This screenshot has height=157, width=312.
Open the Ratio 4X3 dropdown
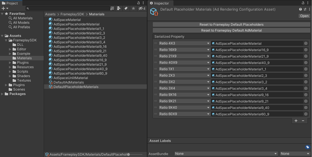click(184, 44)
